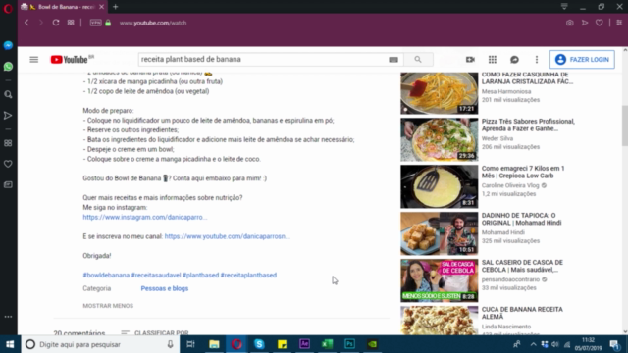This screenshot has height=353, width=628.
Task: Open the tab menu icon in title bar
Action: (564, 7)
